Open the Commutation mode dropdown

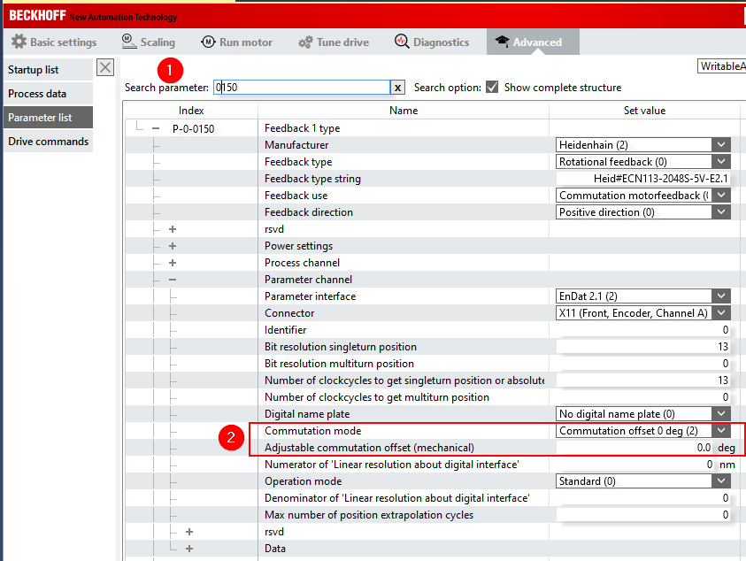722,431
